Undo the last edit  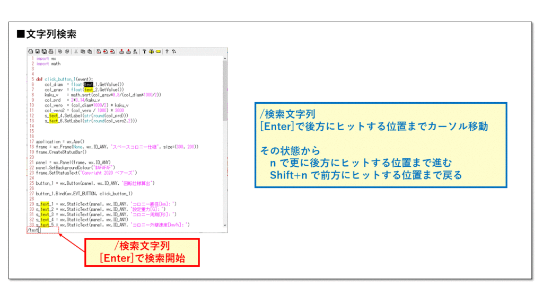[59, 51]
